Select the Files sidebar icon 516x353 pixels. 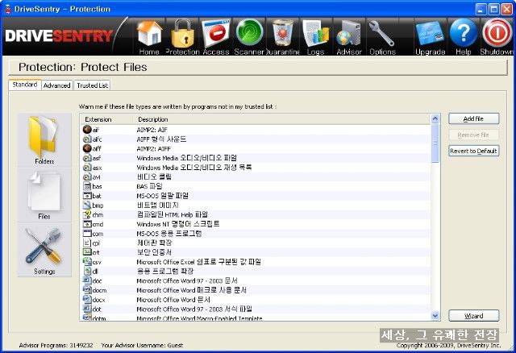[44, 195]
